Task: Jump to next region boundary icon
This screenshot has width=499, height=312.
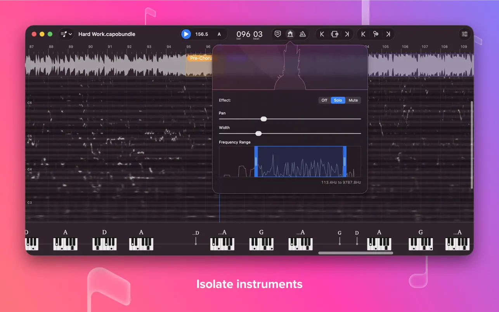Action: click(347, 34)
